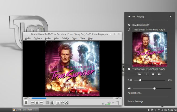Open the Wi-Fi network tray icon
The width and height of the screenshot is (177, 112).
click(x=159, y=110)
